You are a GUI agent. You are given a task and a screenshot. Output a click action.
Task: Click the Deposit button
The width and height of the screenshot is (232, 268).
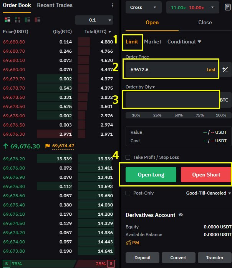(143, 258)
